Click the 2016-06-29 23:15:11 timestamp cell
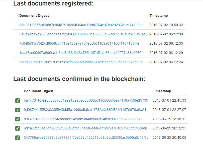This screenshot has width=203, height=146. (169, 119)
